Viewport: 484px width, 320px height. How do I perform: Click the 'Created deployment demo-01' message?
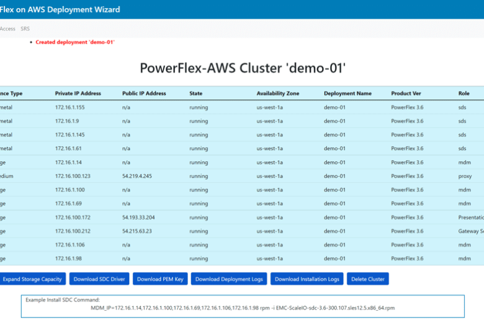coord(75,42)
